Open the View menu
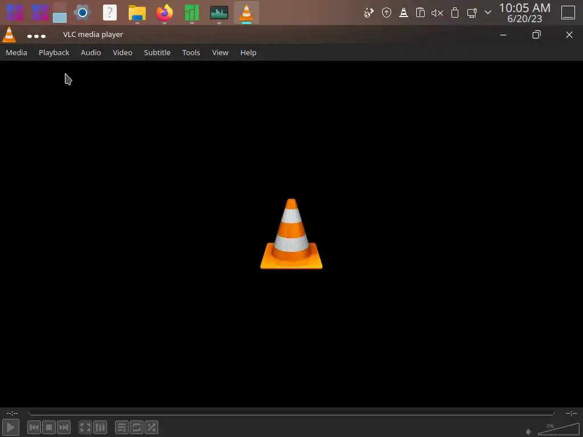The width and height of the screenshot is (583, 437). coord(220,52)
